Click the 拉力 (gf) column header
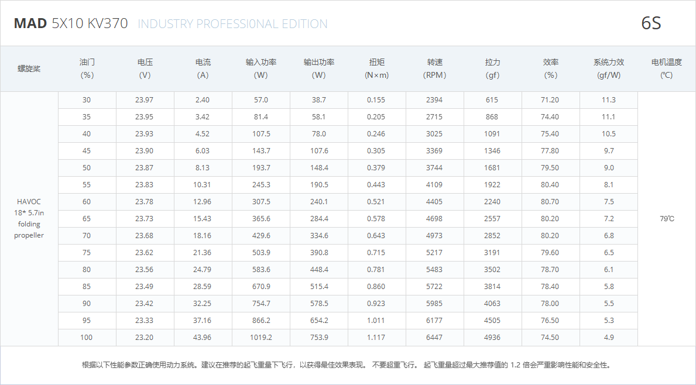Image resolution: width=696 pixels, height=385 pixels. tap(493, 69)
